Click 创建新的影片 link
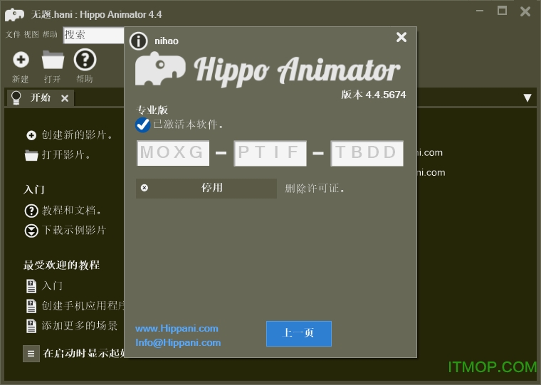 [78, 135]
